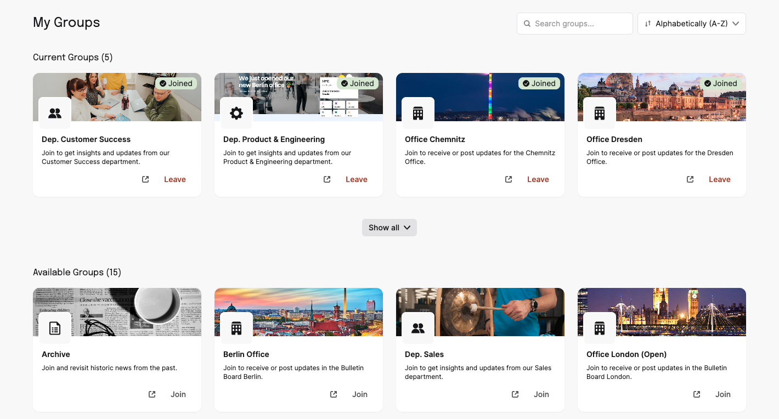
Task: Click the Dep. Product & Engineering title
Action: click(x=274, y=139)
